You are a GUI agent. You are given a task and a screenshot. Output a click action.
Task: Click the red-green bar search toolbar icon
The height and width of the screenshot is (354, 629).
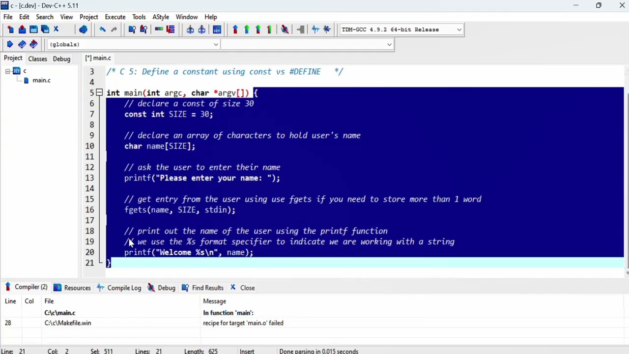coord(159,29)
